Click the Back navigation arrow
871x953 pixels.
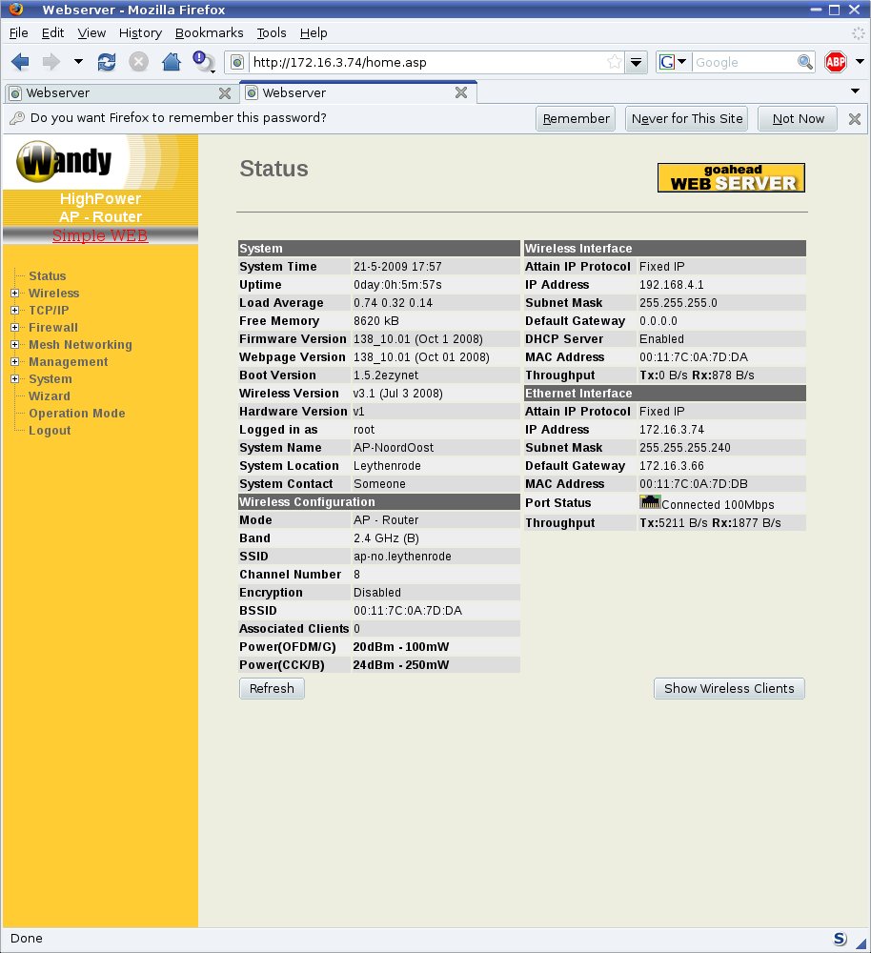pyautogui.click(x=20, y=62)
